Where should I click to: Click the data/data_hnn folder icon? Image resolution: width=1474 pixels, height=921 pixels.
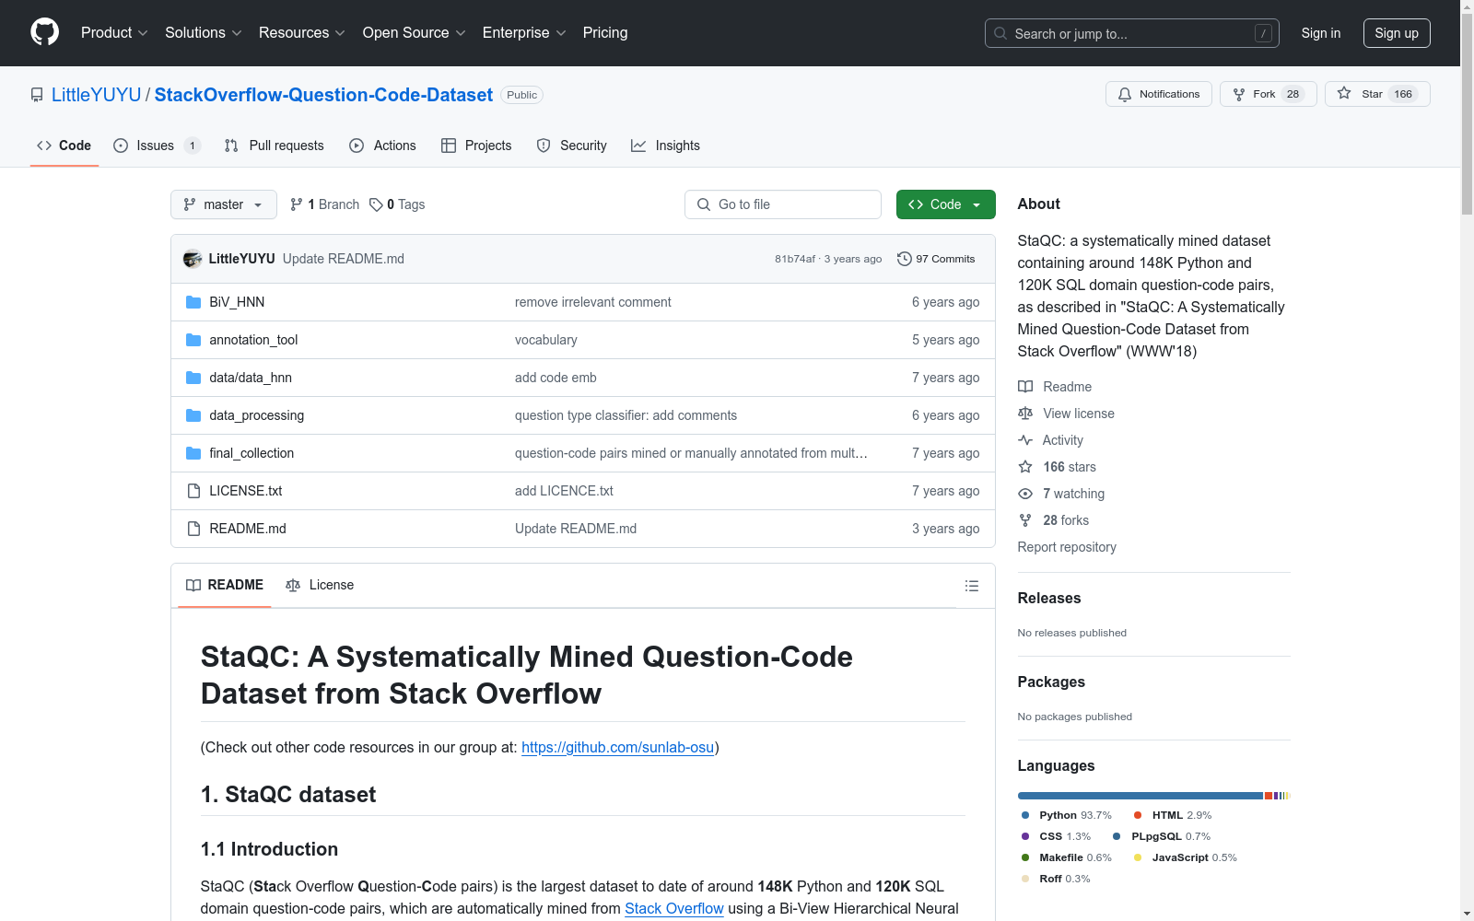pyautogui.click(x=193, y=378)
